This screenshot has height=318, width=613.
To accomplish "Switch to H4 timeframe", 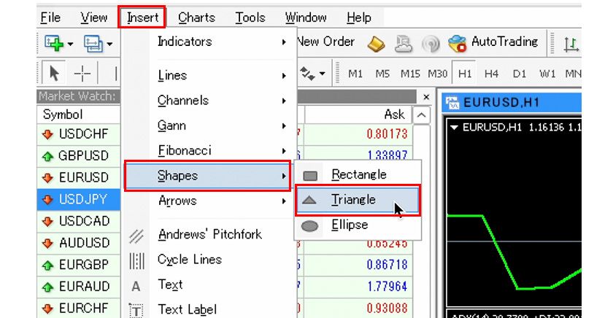I will coord(491,74).
